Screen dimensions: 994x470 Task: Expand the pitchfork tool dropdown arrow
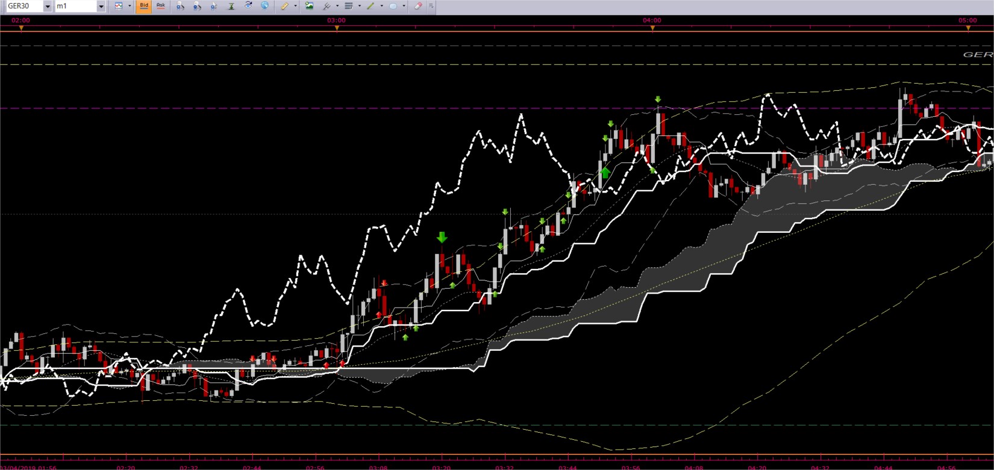click(x=337, y=6)
